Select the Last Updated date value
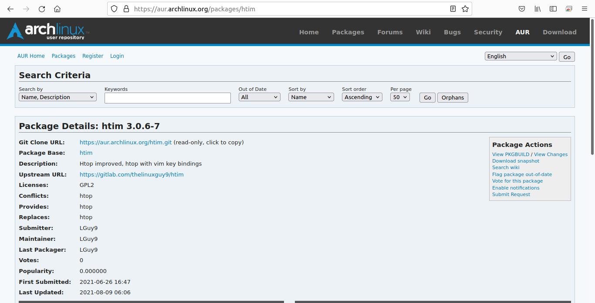595x303 pixels. tap(105, 292)
